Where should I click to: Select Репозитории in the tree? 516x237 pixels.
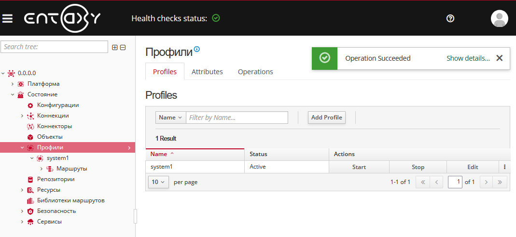(56, 179)
